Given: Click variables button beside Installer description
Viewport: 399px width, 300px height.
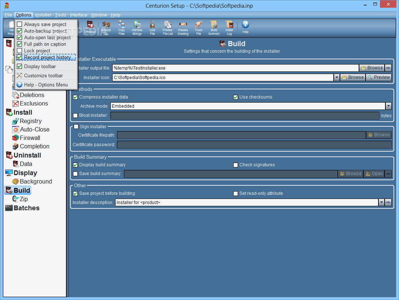Looking at the screenshot, I should (x=388, y=202).
